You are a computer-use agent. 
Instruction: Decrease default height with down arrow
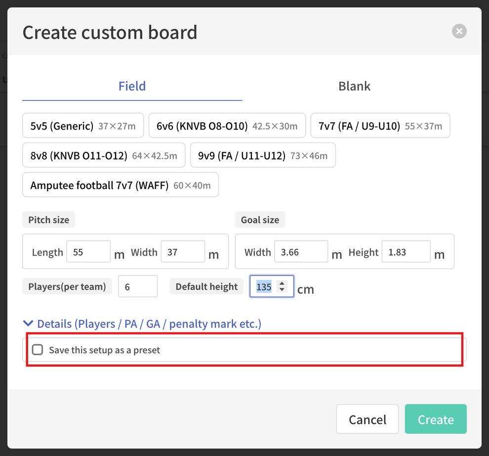click(x=282, y=289)
